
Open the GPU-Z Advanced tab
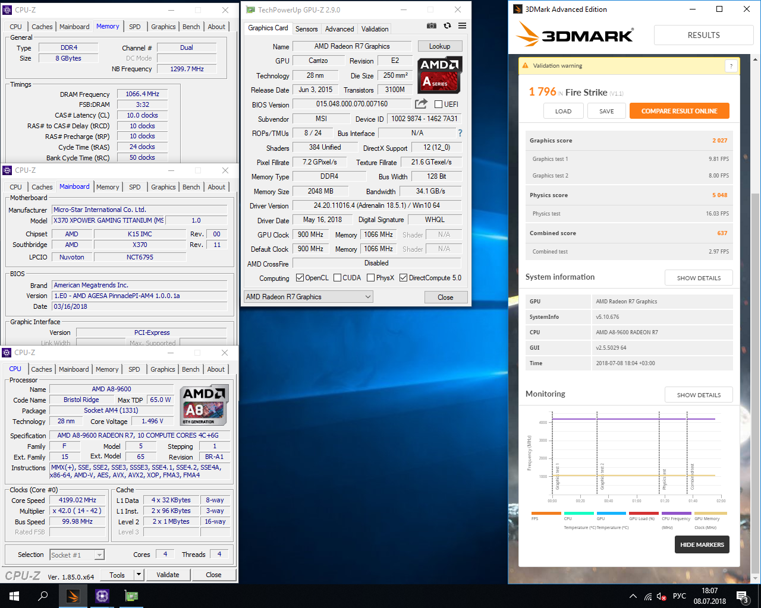339,29
